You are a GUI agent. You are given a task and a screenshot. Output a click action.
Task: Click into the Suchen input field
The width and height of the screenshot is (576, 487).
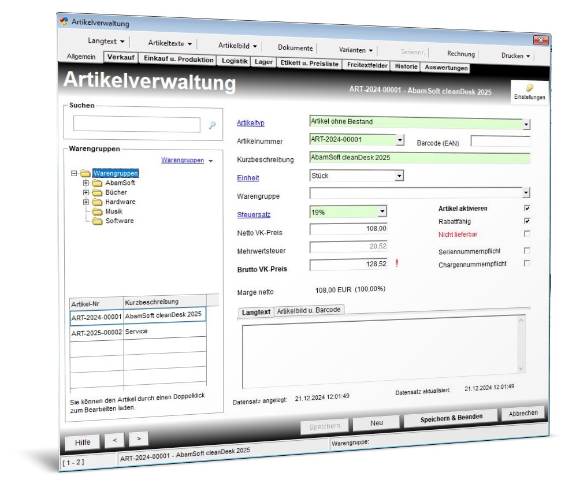[x=137, y=124]
